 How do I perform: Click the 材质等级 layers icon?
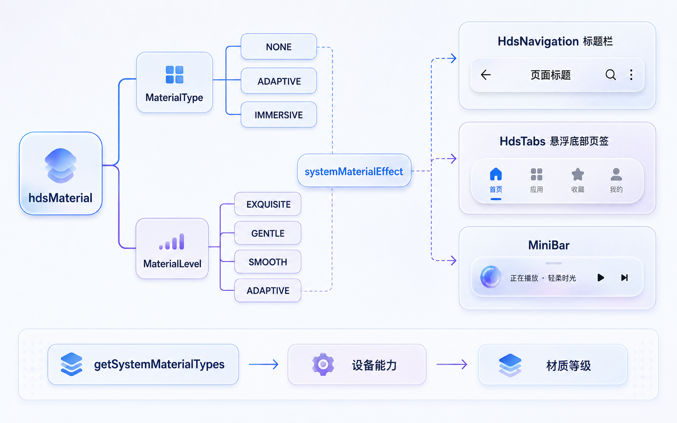pyautogui.click(x=510, y=365)
